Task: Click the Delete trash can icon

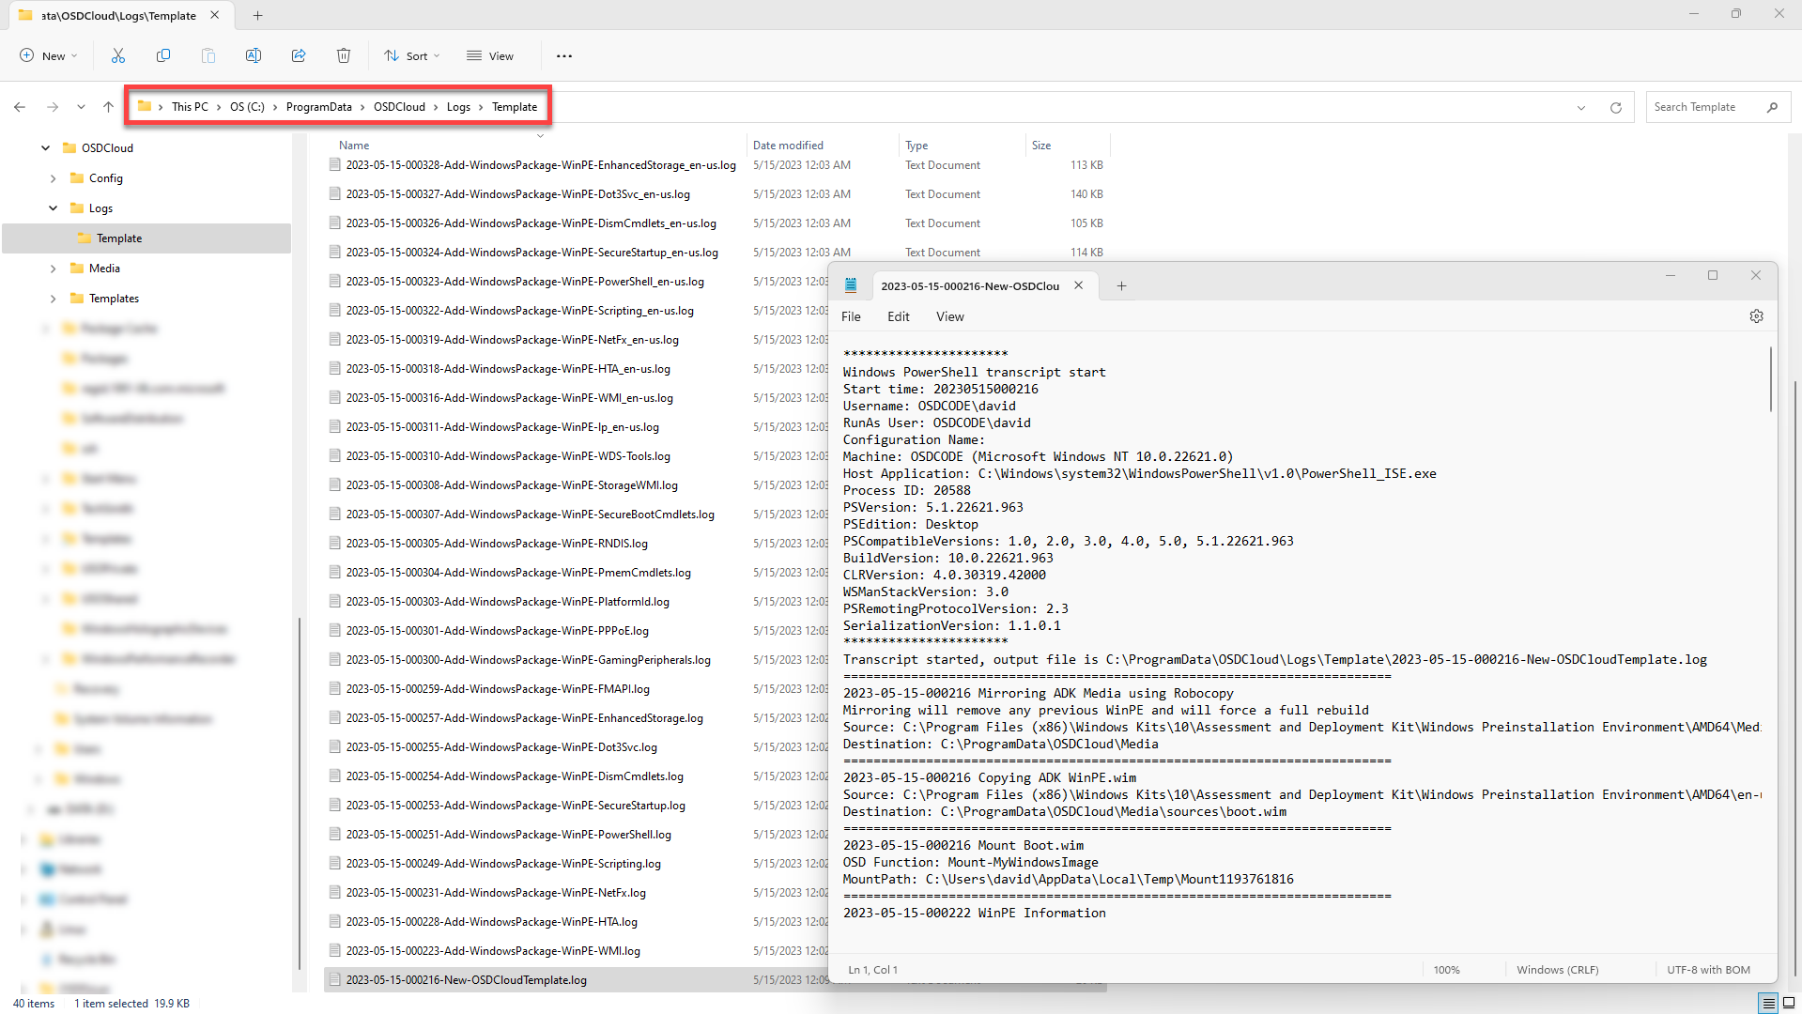Action: [x=344, y=56]
